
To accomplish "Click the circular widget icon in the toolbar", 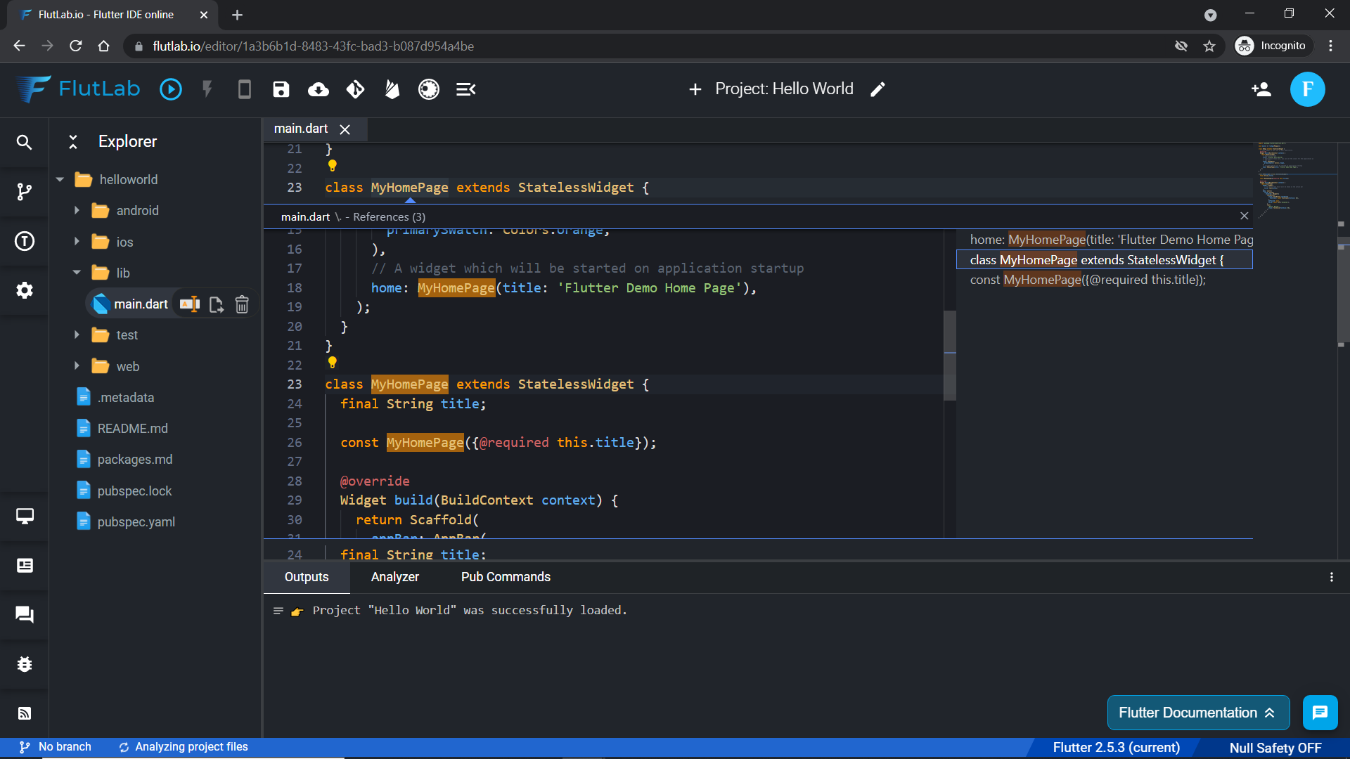I will (429, 89).
